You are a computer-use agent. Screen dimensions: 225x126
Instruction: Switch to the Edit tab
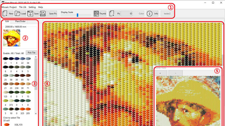(7, 21)
